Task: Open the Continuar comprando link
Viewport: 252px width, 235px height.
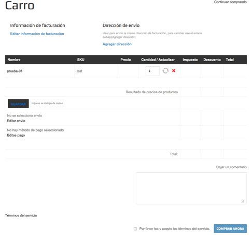Action: click(x=230, y=2)
